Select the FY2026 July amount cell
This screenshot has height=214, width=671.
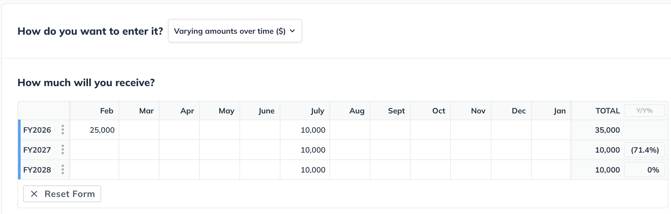(305, 130)
